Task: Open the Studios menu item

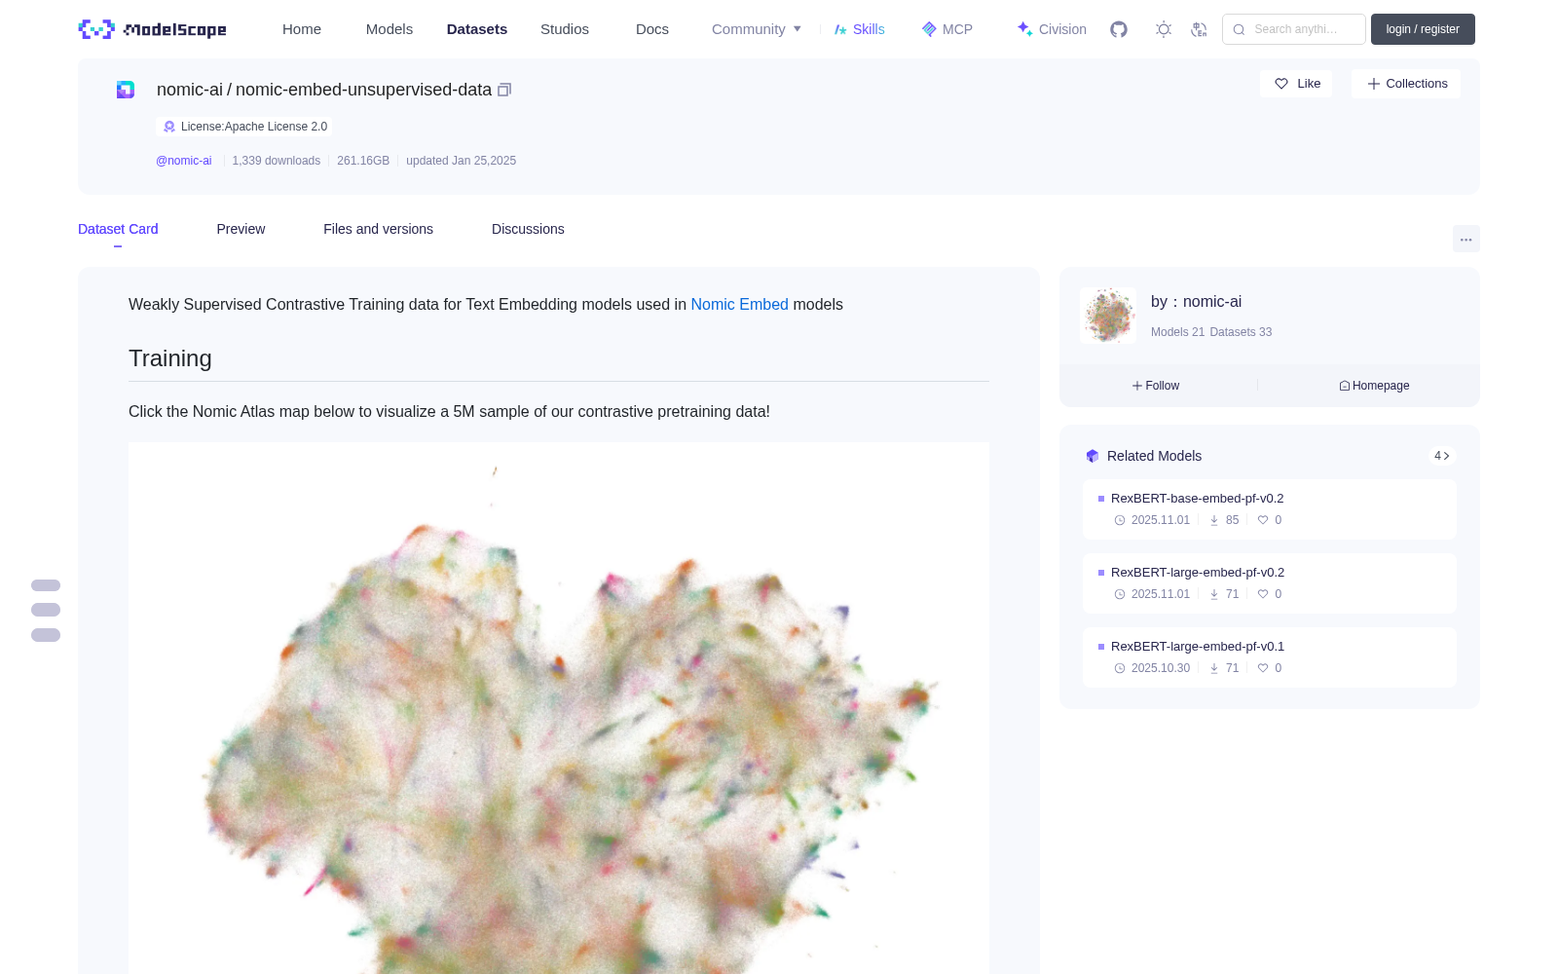Action: pyautogui.click(x=565, y=29)
